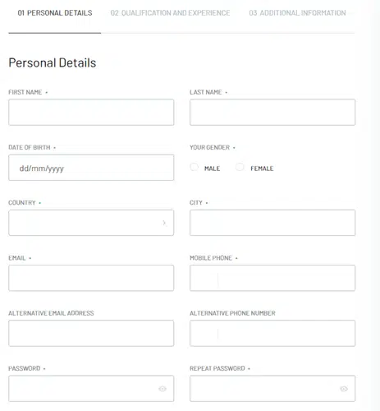Open Mobile Phone country code selector
Image resolution: width=380 pixels, height=411 pixels.
pos(204,278)
